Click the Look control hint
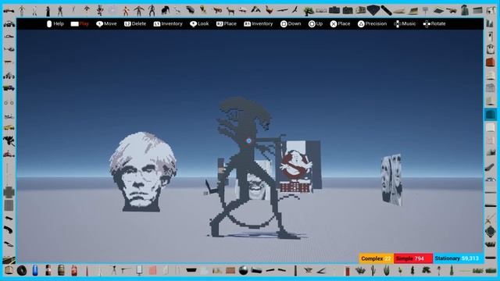Screen dimensions: 500x281 [x=199, y=24]
